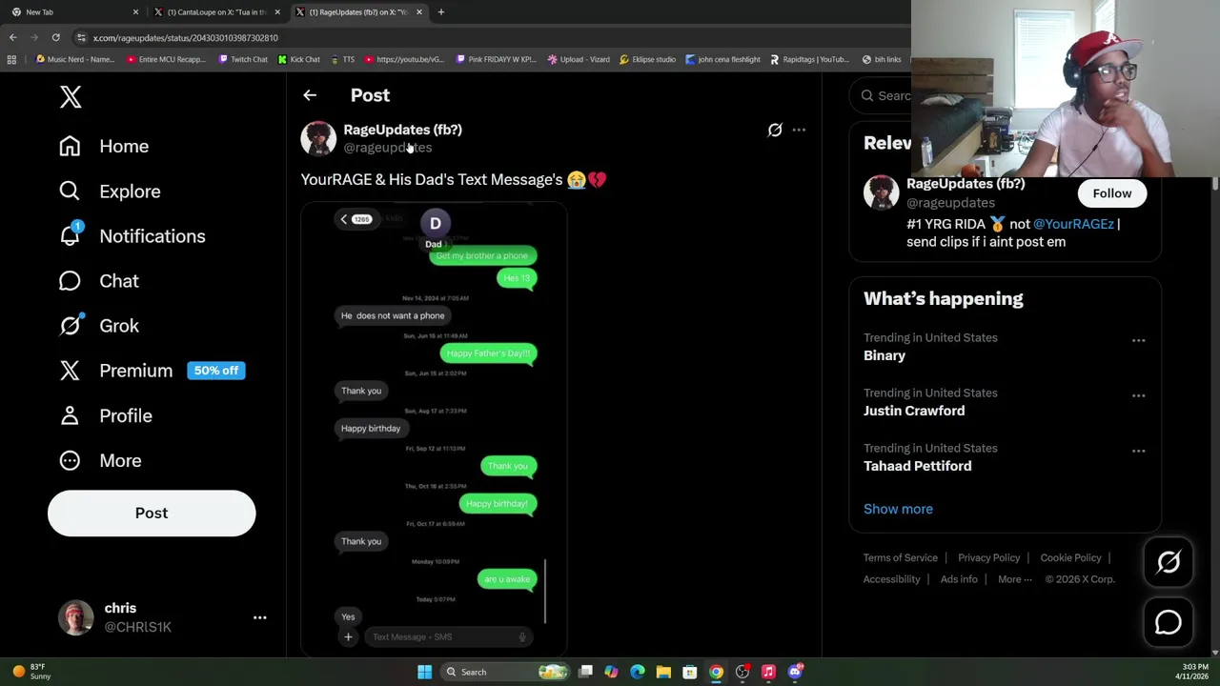Open the Eklipse studio bookmark
Screen dimensions: 1220x686
(648, 59)
